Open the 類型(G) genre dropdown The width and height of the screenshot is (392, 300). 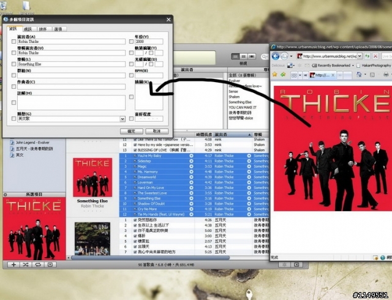pyautogui.click(x=123, y=119)
